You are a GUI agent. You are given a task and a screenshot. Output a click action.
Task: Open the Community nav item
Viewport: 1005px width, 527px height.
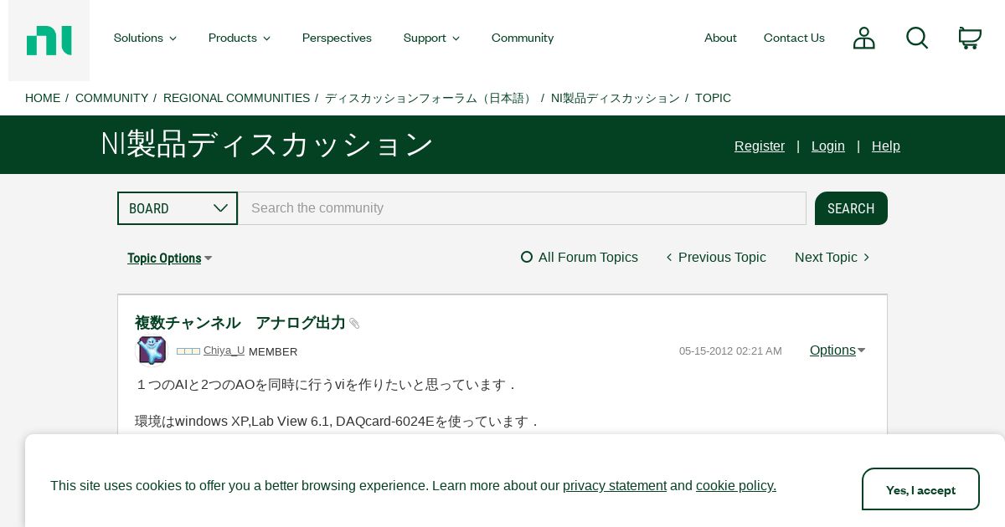[x=523, y=38]
